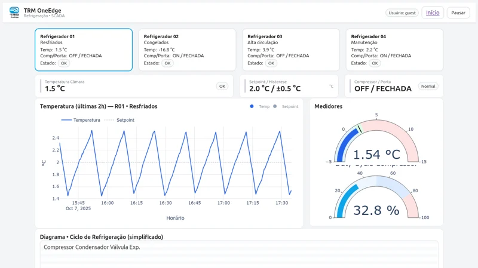Screen dimensions: 478x268
Task: Click the Usuário: guest badge
Action: (x=402, y=13)
